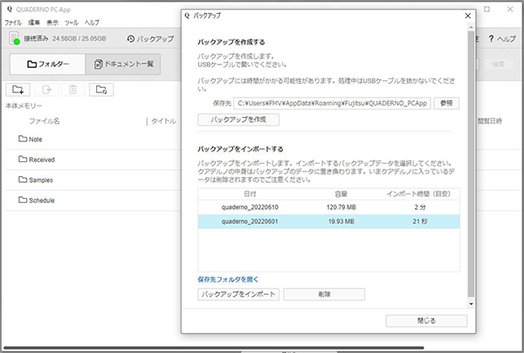The width and height of the screenshot is (524, 353).
Task: Select backup row quaderno_20220601
Action: 329,221
